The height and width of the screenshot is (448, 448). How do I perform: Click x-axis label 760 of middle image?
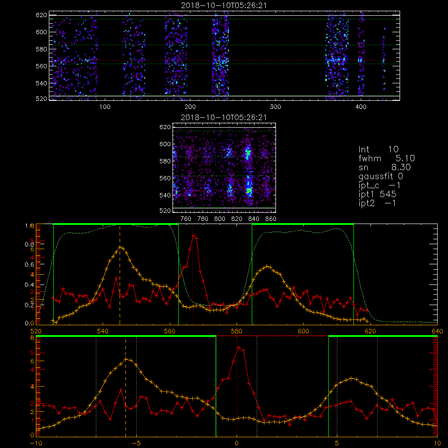186,219
